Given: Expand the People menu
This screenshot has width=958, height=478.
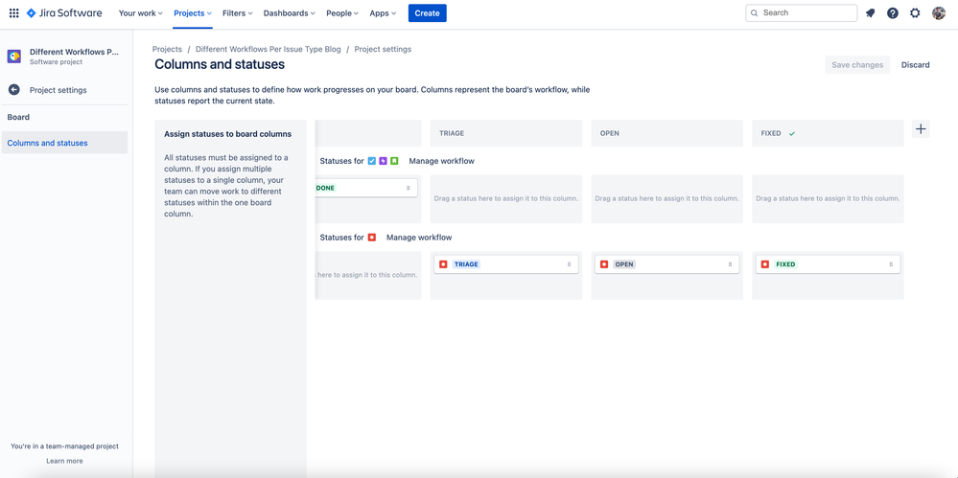Looking at the screenshot, I should pyautogui.click(x=342, y=12).
